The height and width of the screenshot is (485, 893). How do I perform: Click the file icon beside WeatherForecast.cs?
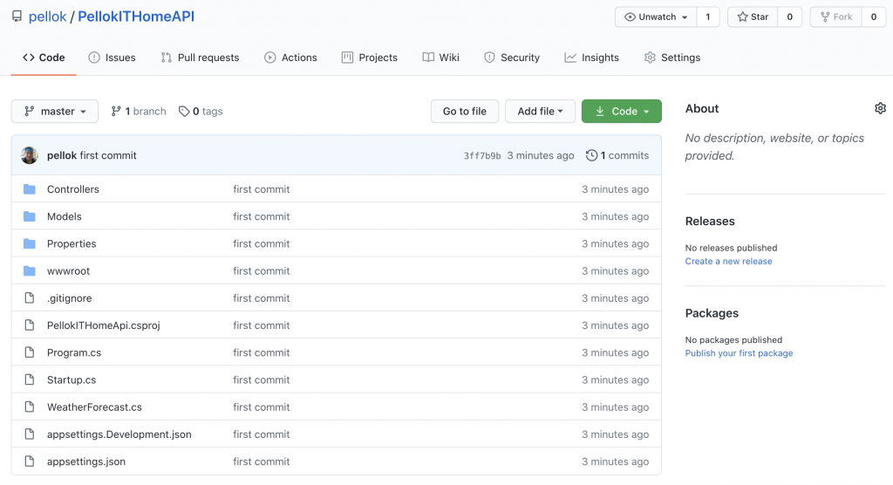tap(30, 406)
